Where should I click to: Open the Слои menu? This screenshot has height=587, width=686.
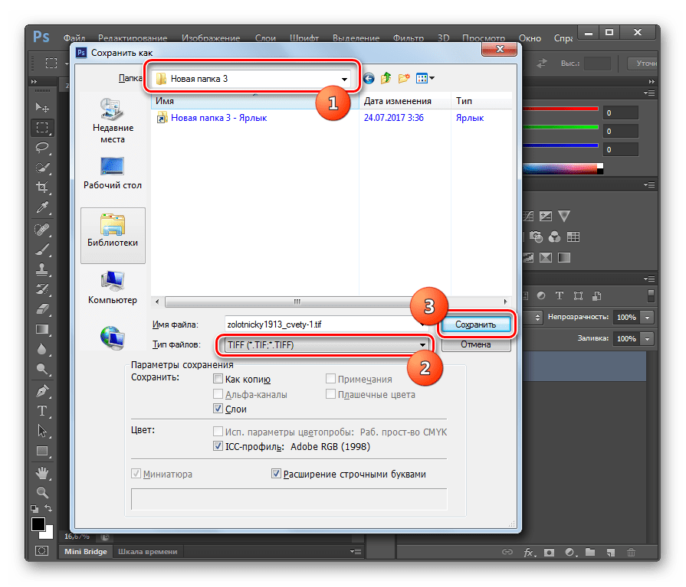[x=265, y=38]
